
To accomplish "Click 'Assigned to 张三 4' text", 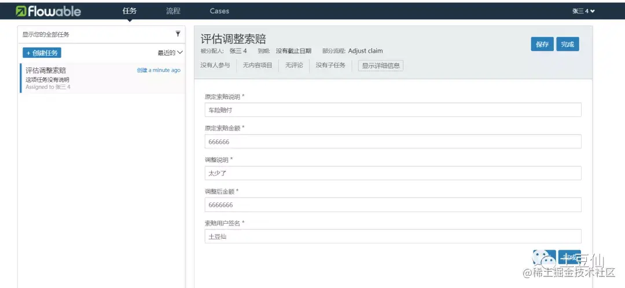I will 48,86.
